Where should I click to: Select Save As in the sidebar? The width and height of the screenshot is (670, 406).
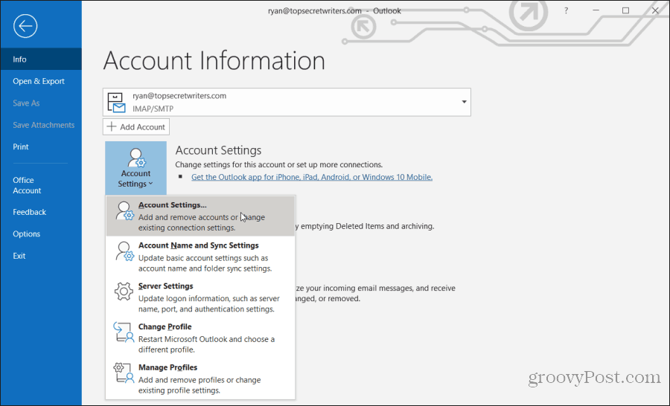pos(41,103)
